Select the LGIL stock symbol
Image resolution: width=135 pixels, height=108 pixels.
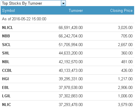coord(6,96)
